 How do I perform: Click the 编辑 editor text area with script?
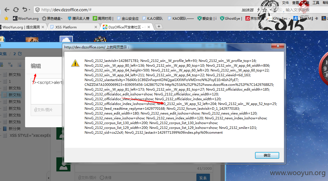click(46, 91)
